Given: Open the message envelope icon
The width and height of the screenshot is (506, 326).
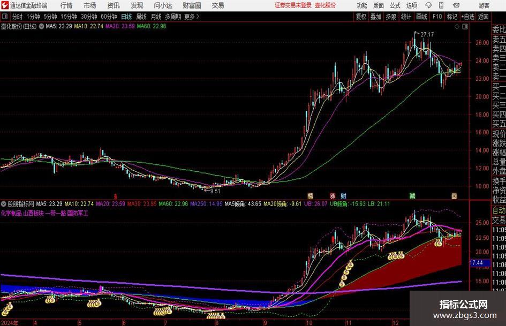Looking at the screenshot, I should click(456, 5).
